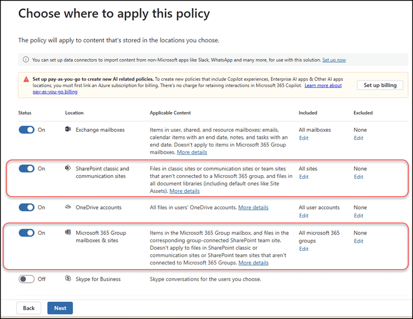Edit excluded sites for SharePoint
413x319 pixels.
click(x=359, y=177)
